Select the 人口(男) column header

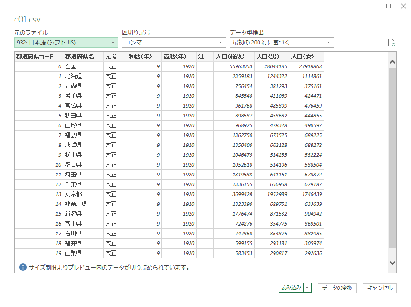point(272,57)
